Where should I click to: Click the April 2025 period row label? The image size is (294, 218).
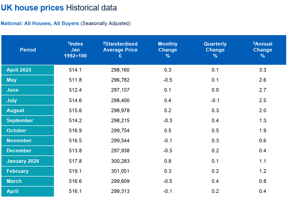click(27, 70)
